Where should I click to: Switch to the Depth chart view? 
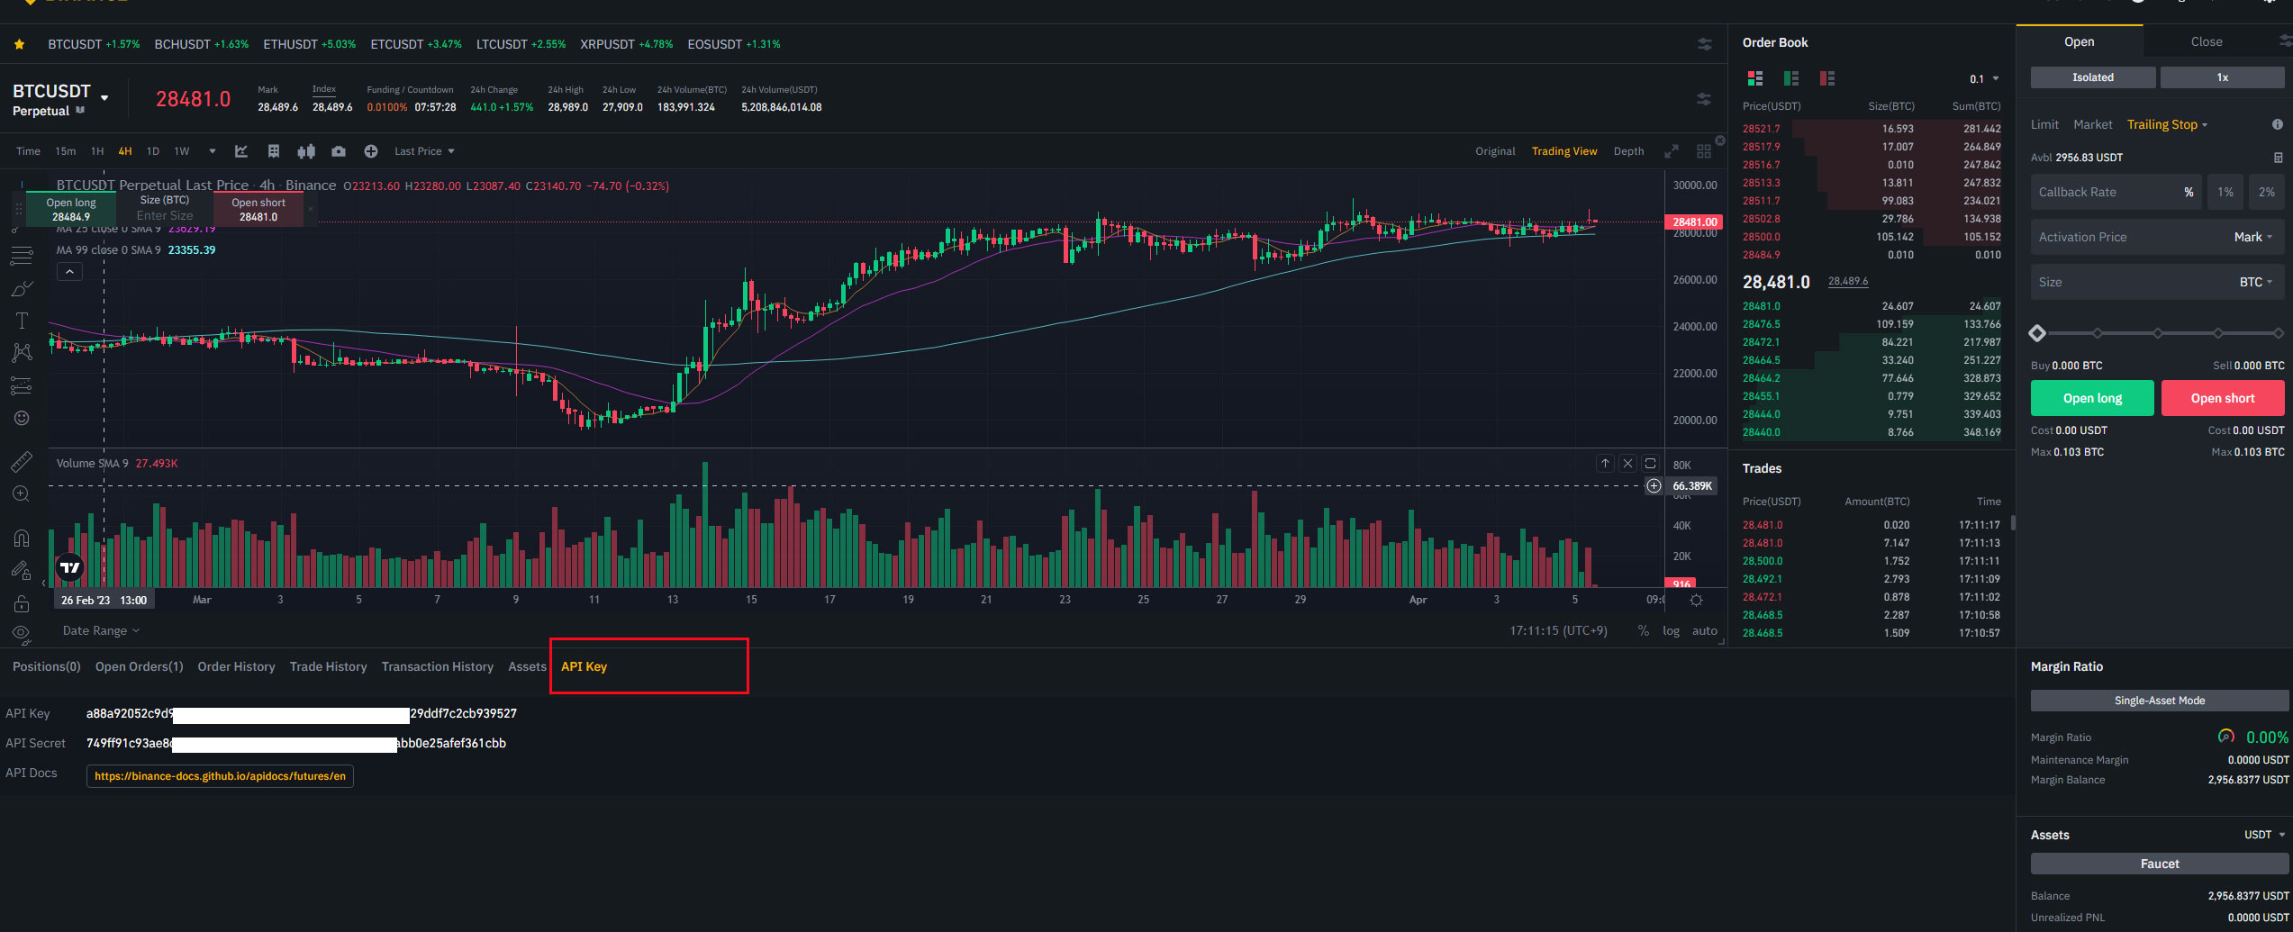click(x=1628, y=151)
